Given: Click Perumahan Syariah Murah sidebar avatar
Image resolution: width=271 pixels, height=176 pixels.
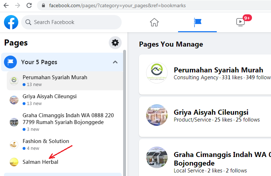Looking at the screenshot, I should coord(14,81).
